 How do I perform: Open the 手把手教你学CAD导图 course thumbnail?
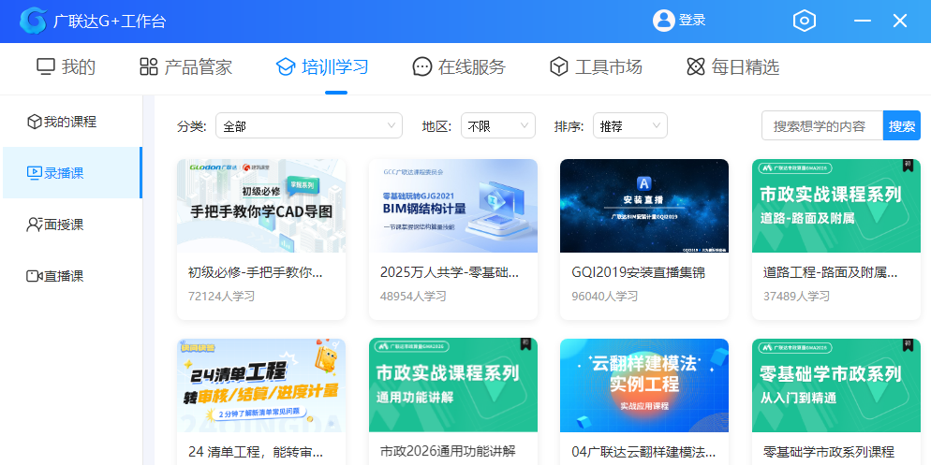click(261, 206)
